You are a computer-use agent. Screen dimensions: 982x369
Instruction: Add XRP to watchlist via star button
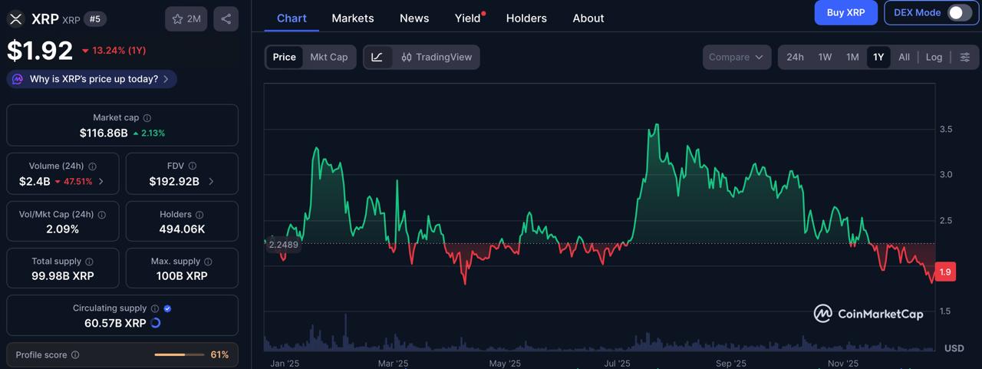coord(186,18)
